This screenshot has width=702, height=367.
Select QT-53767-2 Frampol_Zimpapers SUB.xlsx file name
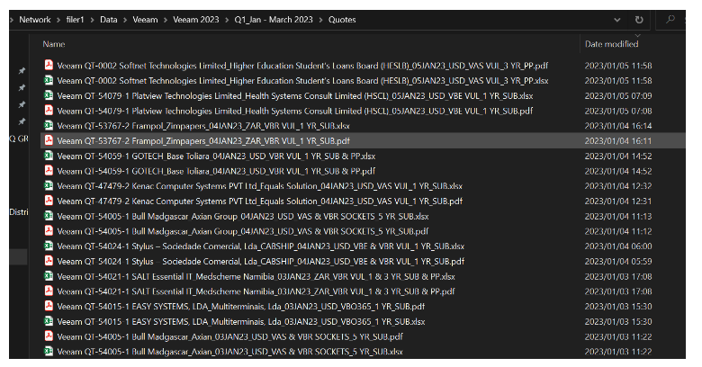pos(203,126)
